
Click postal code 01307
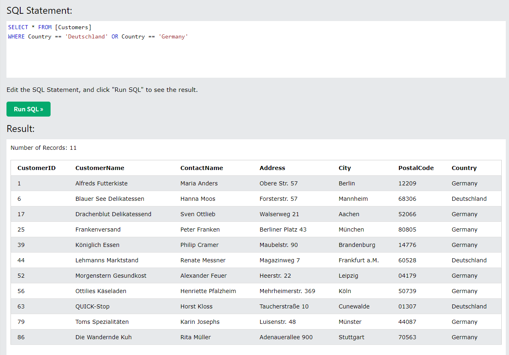click(407, 306)
